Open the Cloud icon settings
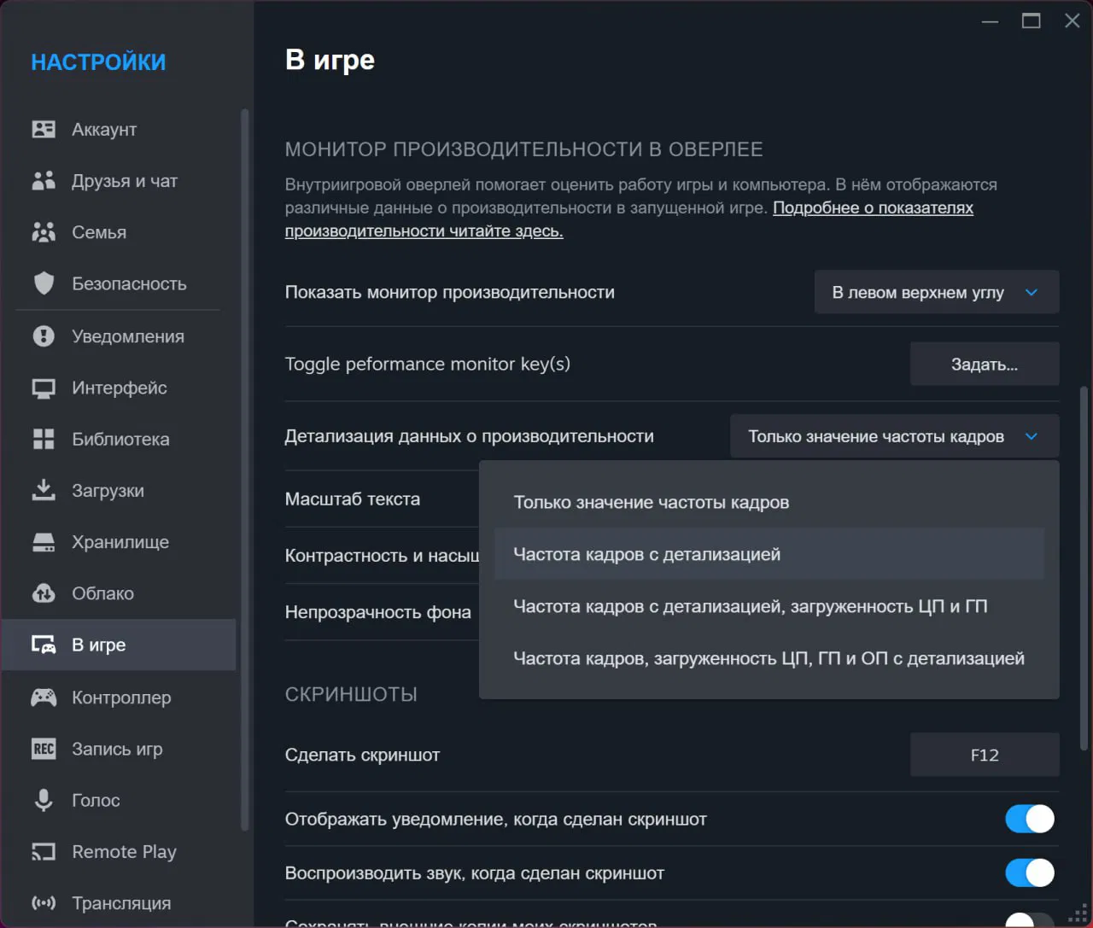This screenshot has height=928, width=1093. point(44,593)
